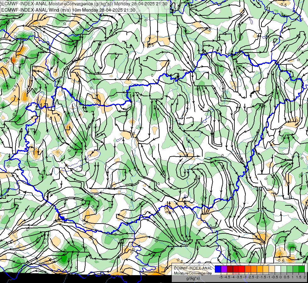Click the legend tick value '-3.5'
308x283 pixels.
click(239, 277)
